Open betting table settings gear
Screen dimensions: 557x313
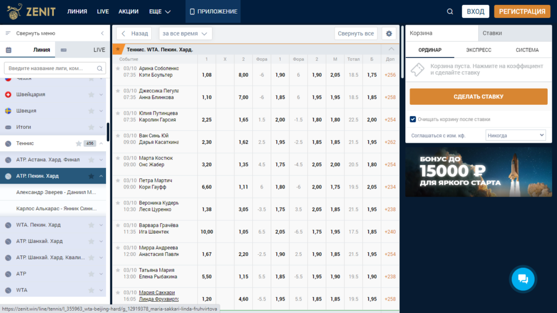point(389,33)
